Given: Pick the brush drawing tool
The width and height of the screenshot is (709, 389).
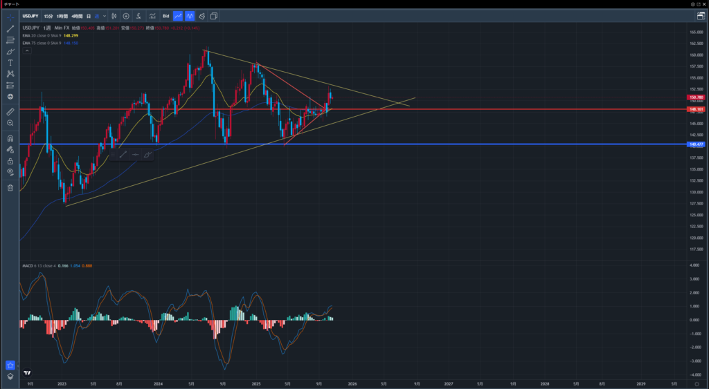Looking at the screenshot, I should pos(10,51).
